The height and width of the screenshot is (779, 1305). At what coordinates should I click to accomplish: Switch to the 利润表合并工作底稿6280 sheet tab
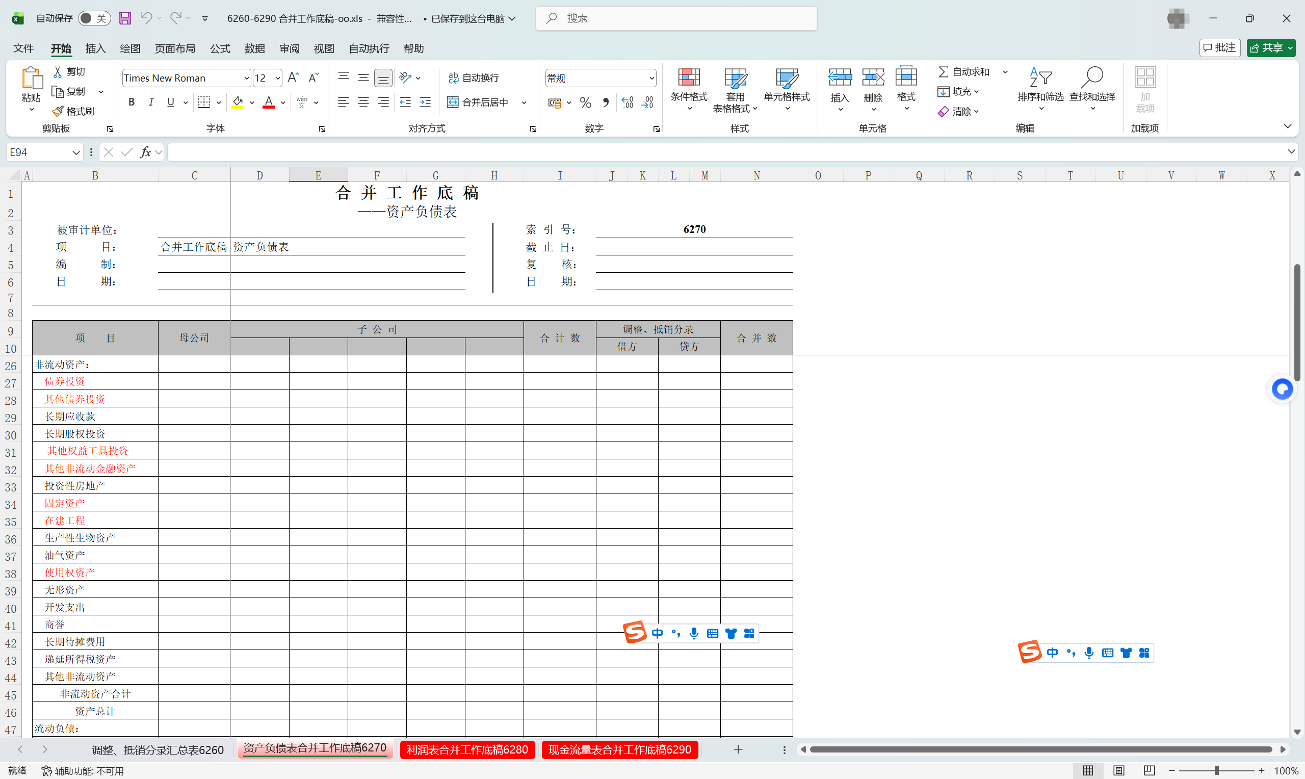coord(467,749)
